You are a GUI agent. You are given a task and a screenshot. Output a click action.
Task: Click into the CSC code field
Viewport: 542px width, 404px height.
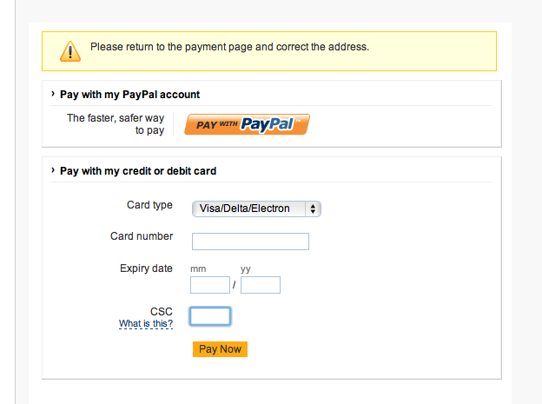click(x=210, y=315)
